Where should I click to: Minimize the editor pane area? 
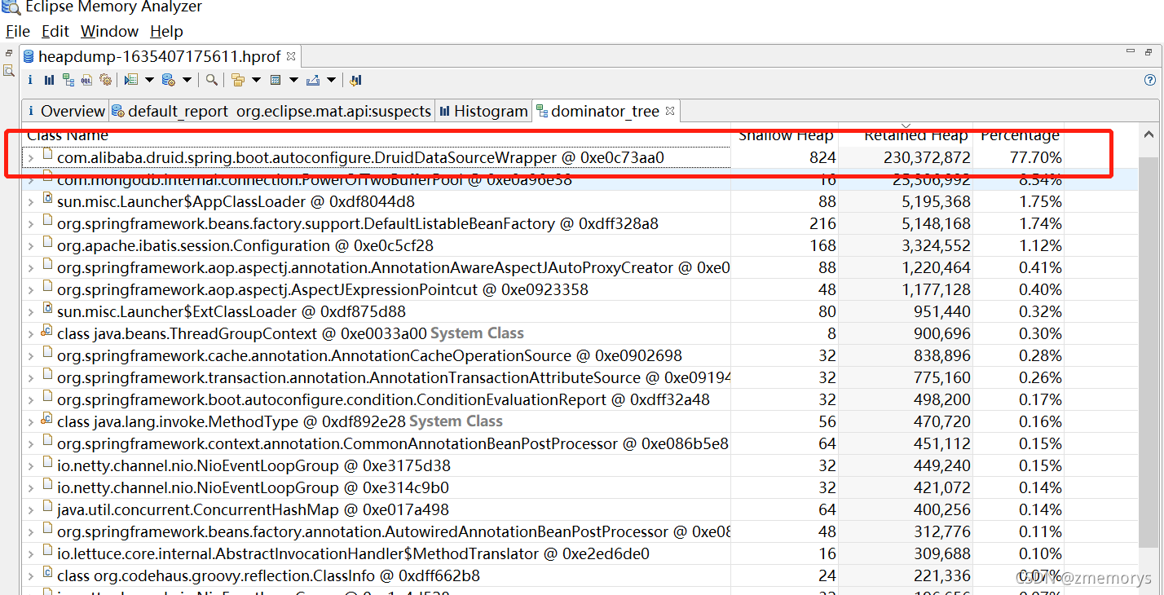point(1131,52)
